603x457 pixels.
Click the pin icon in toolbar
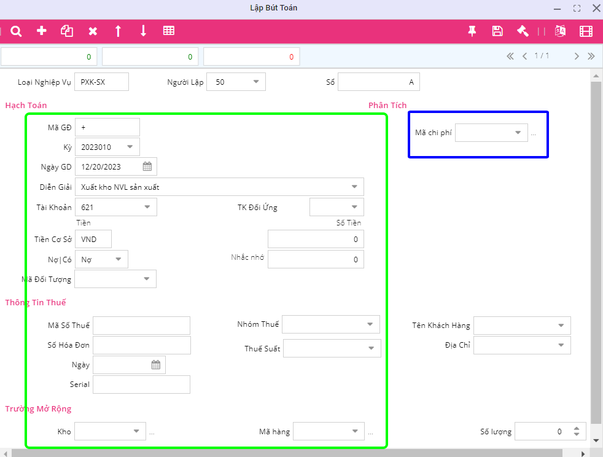click(472, 31)
